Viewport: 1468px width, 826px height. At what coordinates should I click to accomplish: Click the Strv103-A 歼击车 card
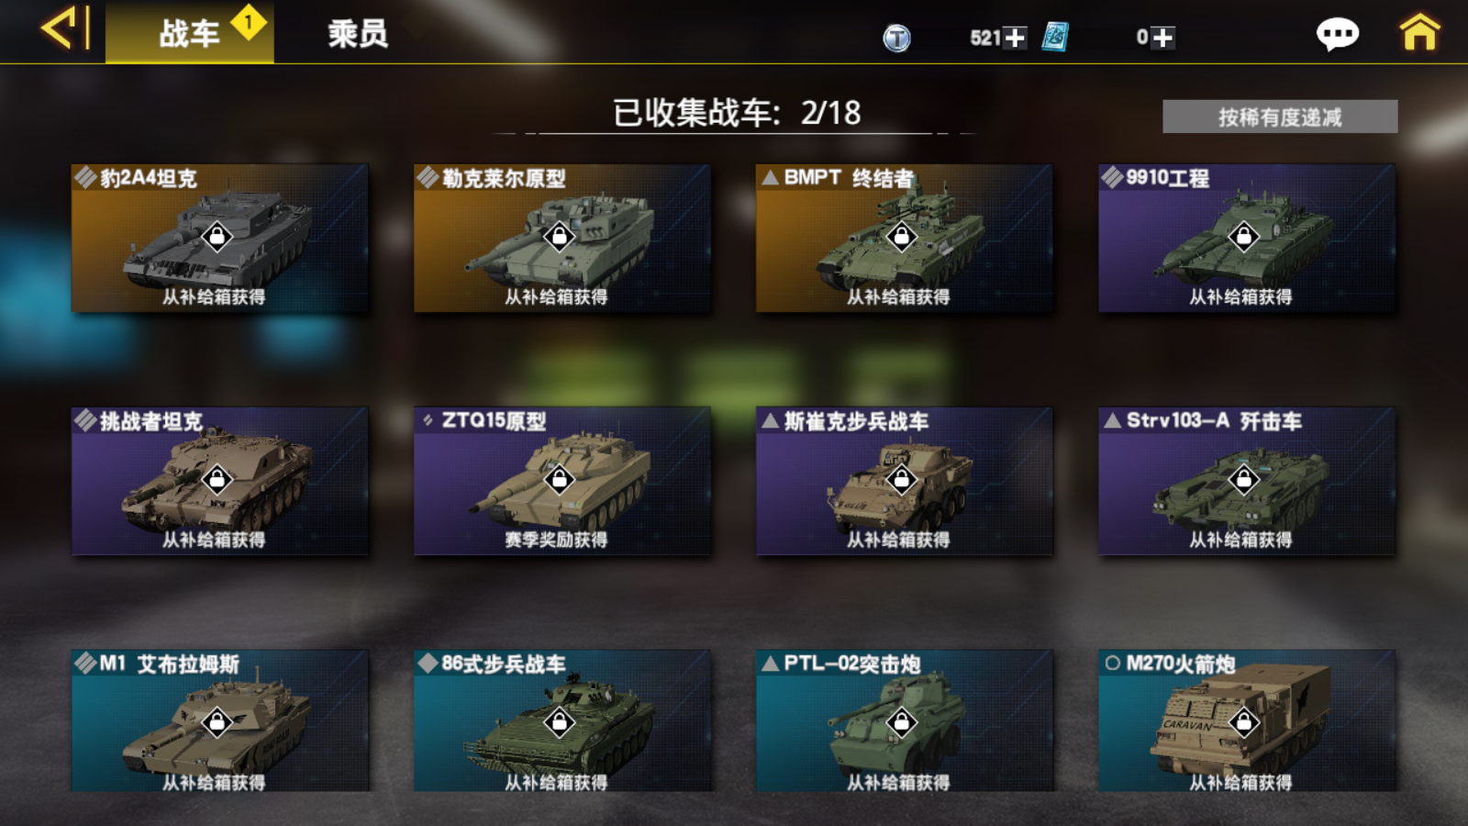(x=1247, y=481)
